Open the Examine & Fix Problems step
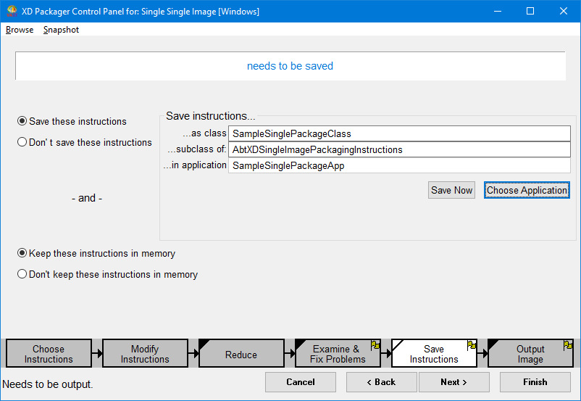The width and height of the screenshot is (581, 401). pos(337,354)
